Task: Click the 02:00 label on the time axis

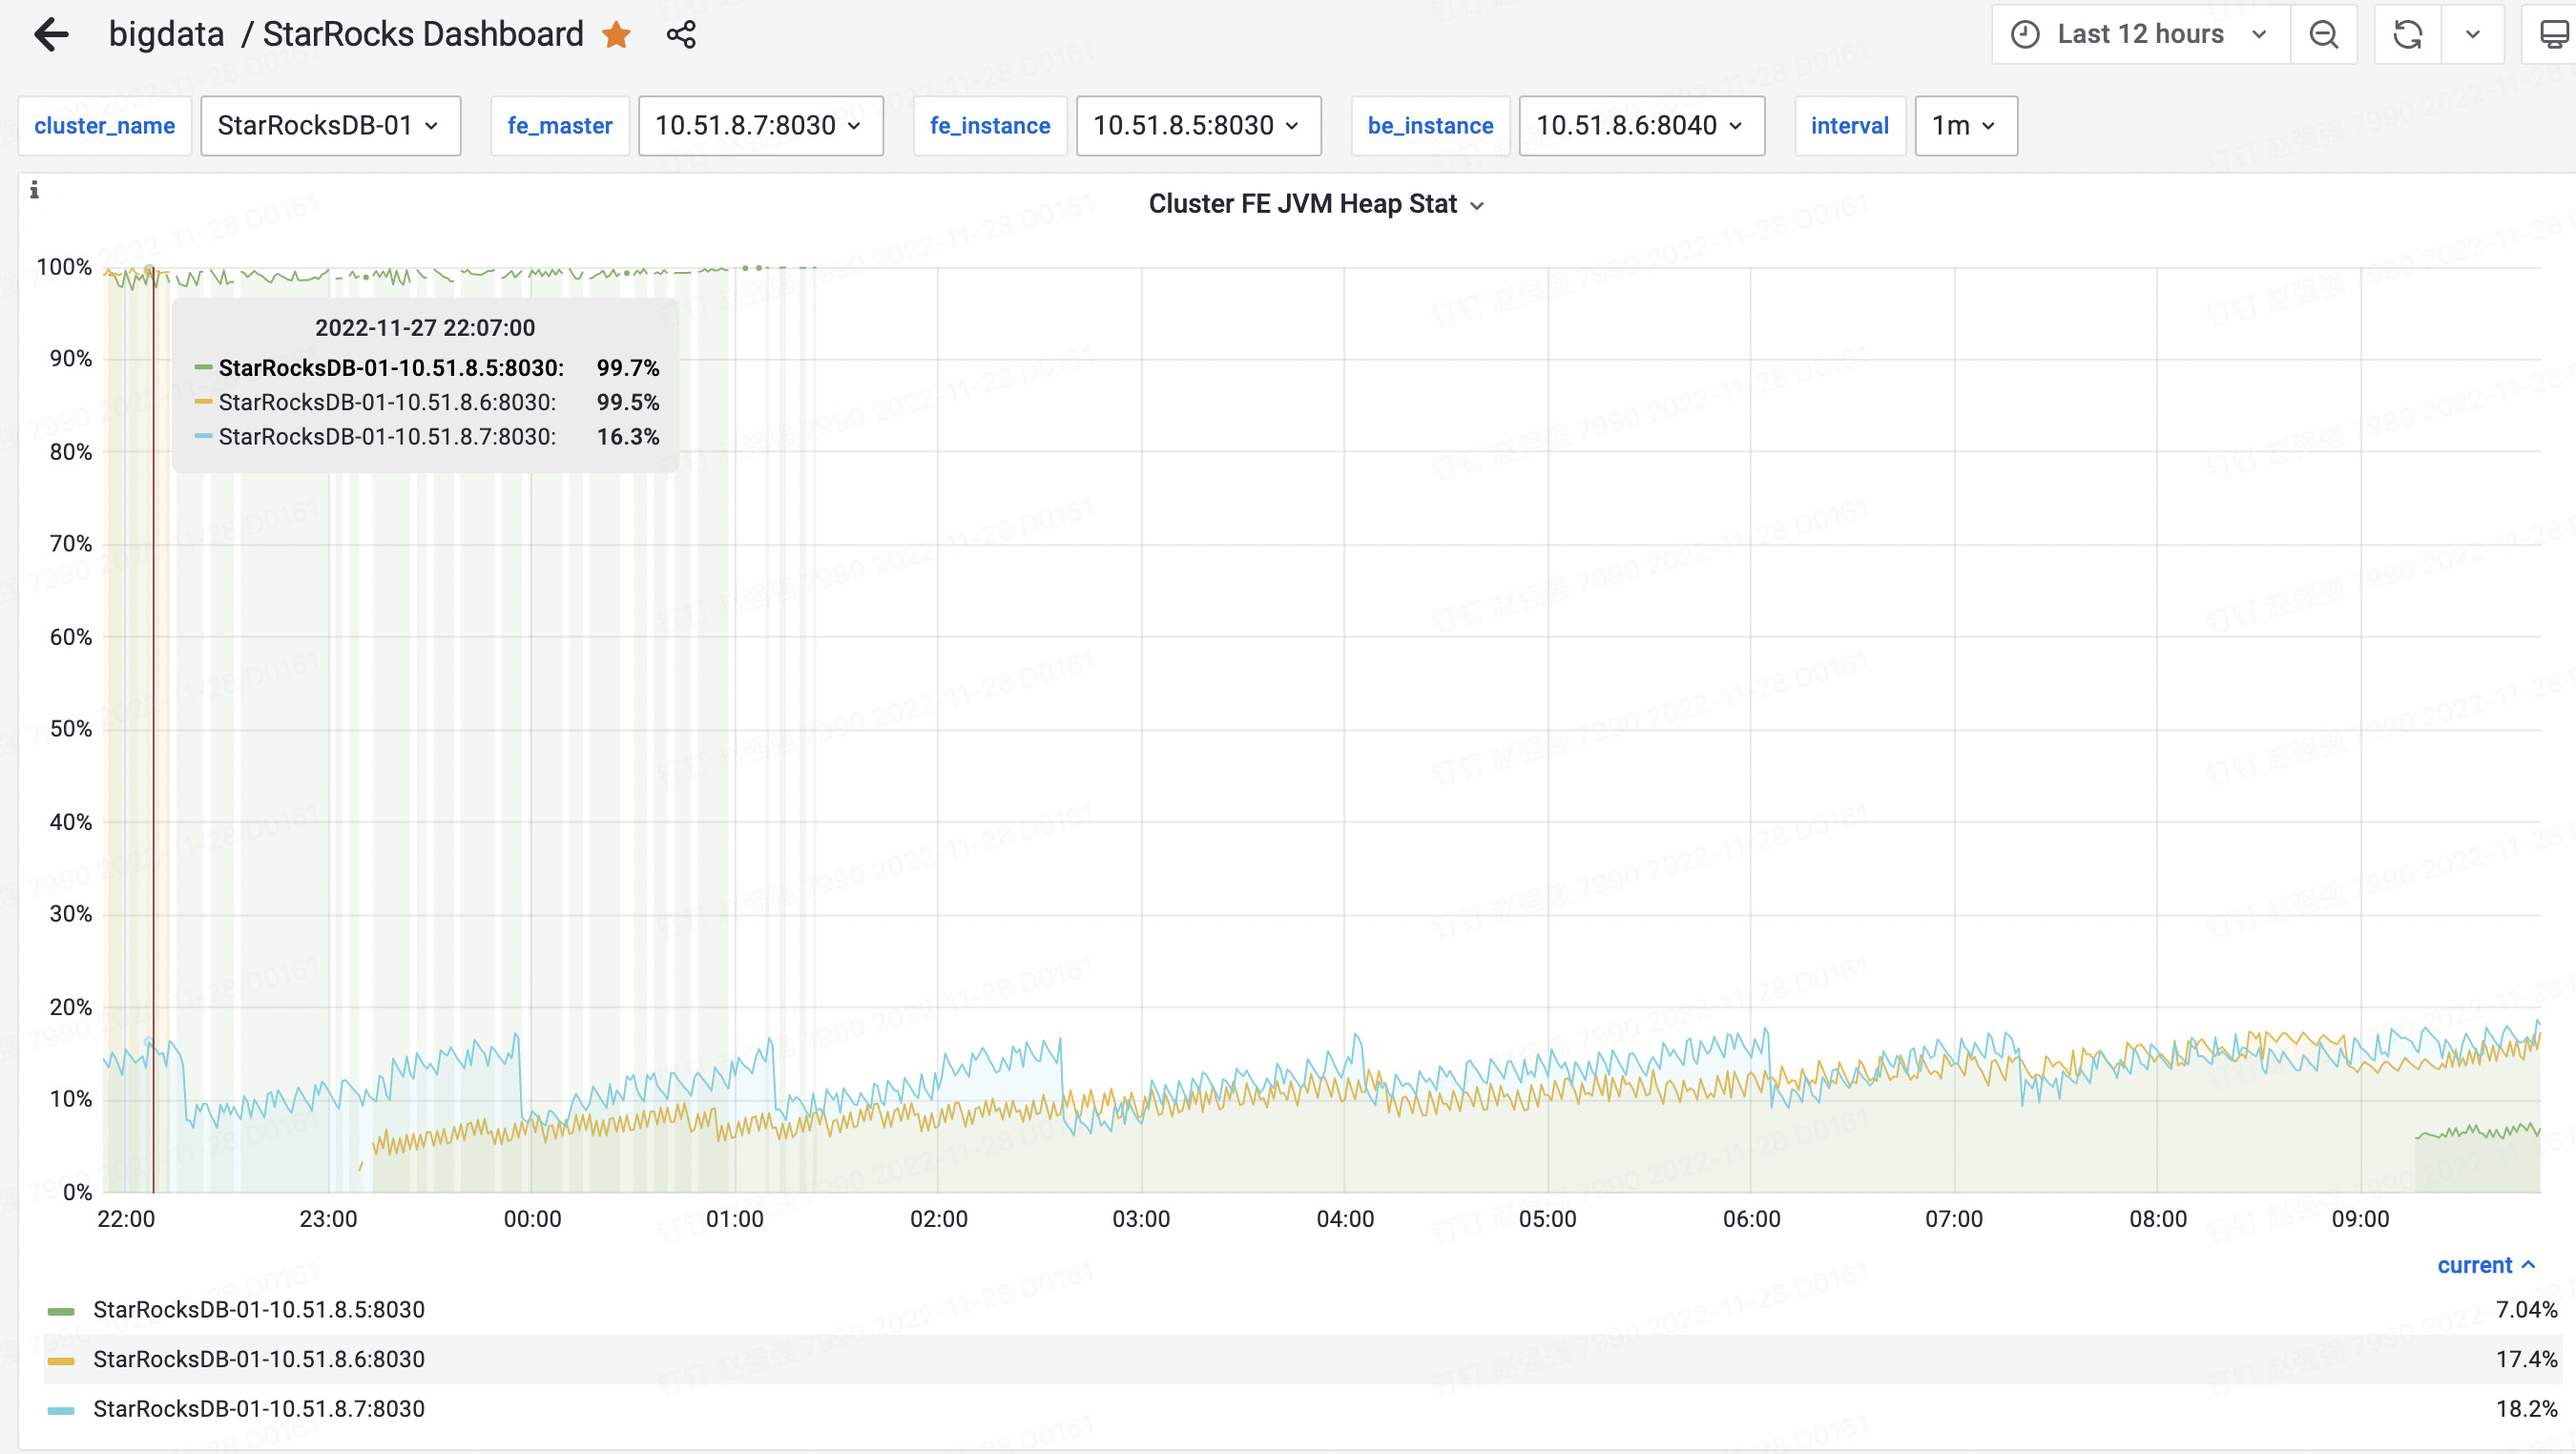Action: pos(938,1219)
